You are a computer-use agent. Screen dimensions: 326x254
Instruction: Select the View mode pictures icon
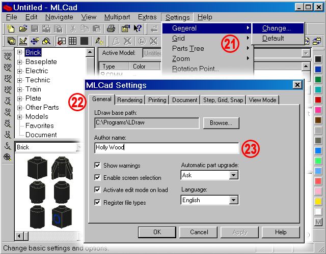pyautogui.click(x=11, y=41)
